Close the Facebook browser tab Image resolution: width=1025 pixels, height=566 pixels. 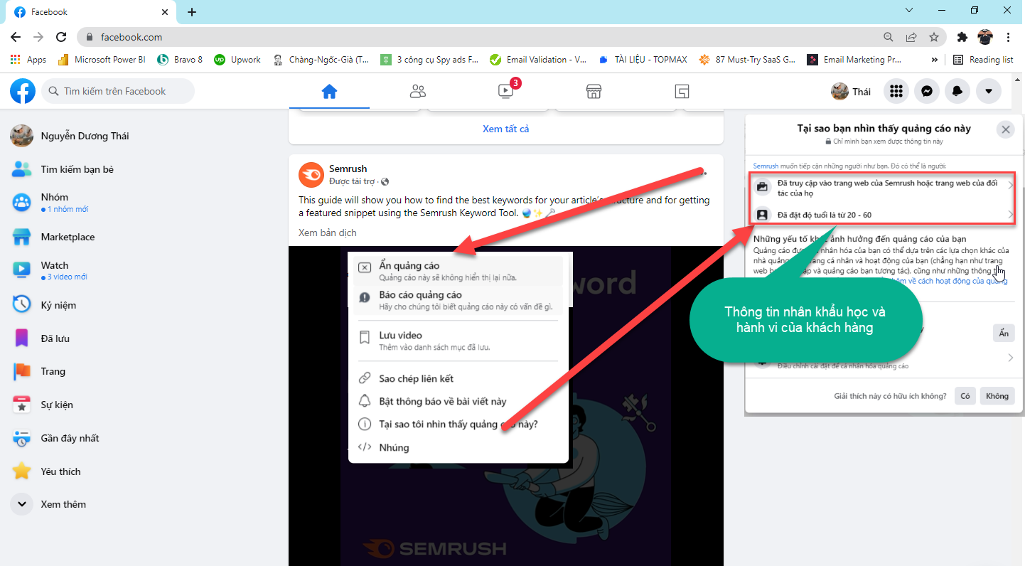coord(165,12)
